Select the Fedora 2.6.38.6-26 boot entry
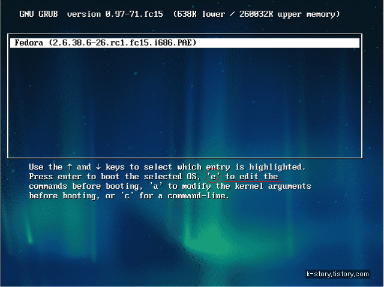Screen dimensions: 384x287 pos(185,43)
